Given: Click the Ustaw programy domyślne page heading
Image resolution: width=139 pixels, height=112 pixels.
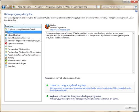Looking at the screenshot, I should pyautogui.click(x=18, y=14).
